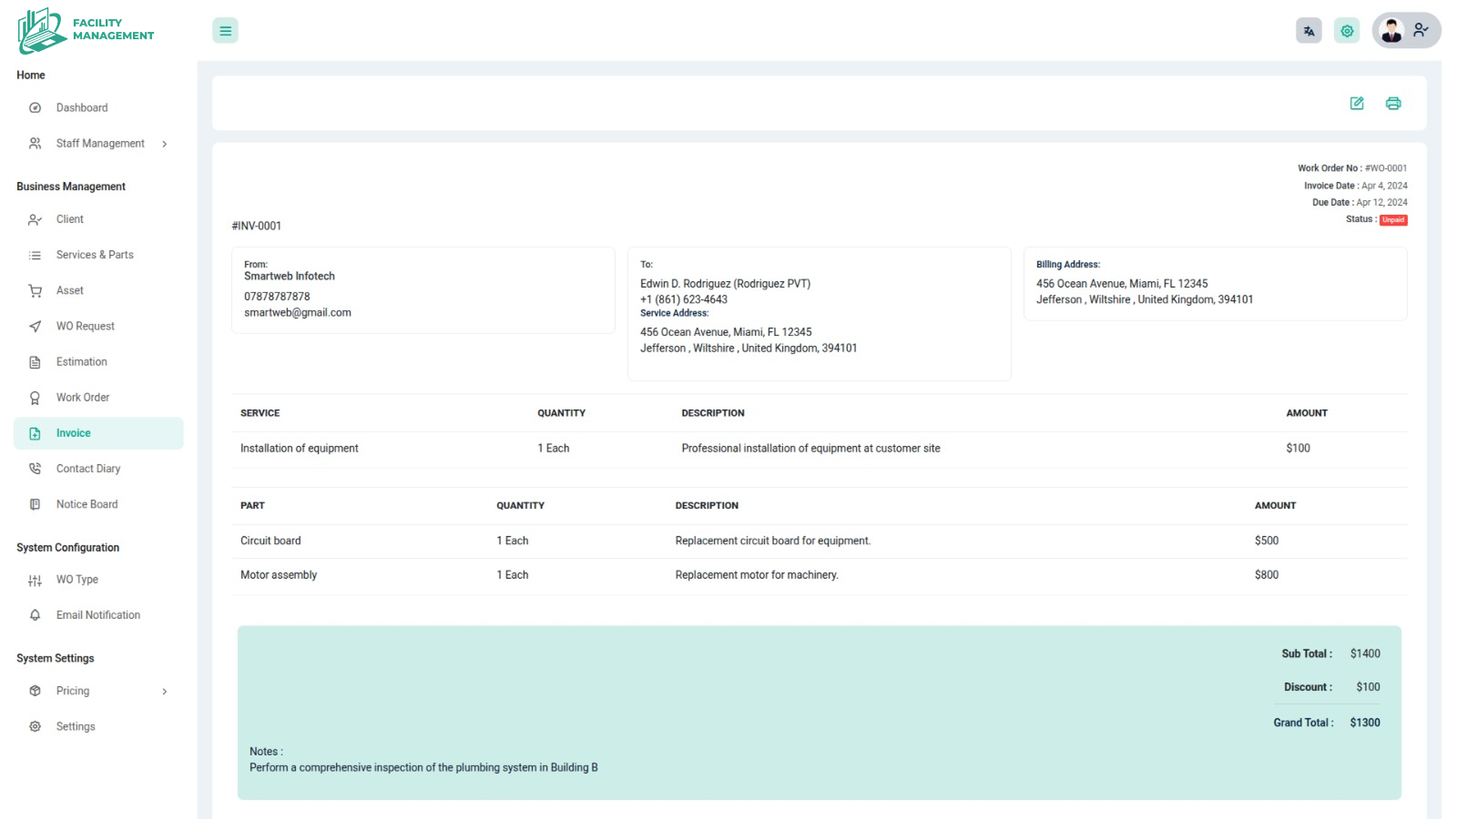Click the green settings gear icon in header
The height and width of the screenshot is (819, 1457).
point(1347,31)
